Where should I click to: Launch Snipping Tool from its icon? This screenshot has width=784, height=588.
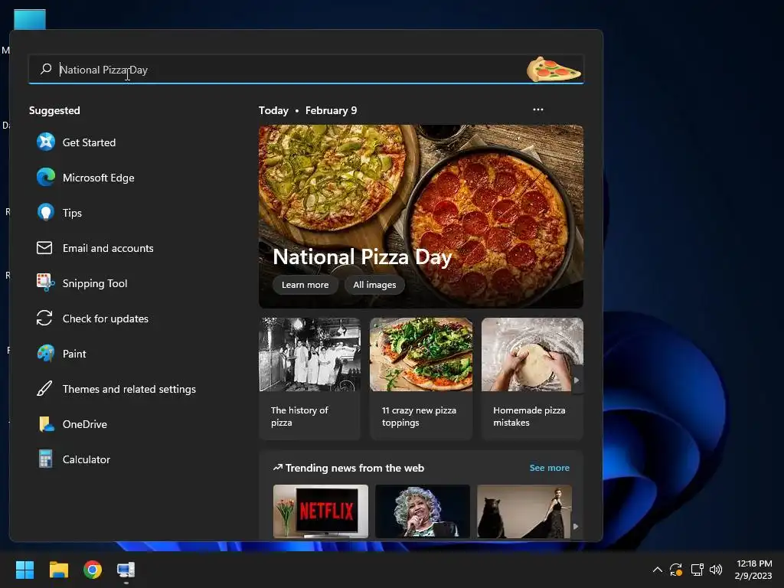(x=45, y=283)
